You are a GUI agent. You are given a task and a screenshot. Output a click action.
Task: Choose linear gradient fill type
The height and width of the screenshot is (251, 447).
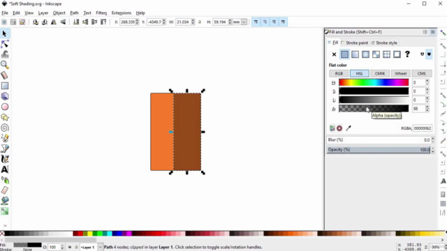pyautogui.click(x=355, y=54)
